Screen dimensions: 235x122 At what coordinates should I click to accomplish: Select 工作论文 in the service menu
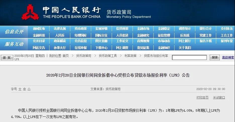coord(122,41)
